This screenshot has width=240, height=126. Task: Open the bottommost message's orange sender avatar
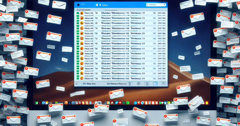pyautogui.click(x=82, y=79)
